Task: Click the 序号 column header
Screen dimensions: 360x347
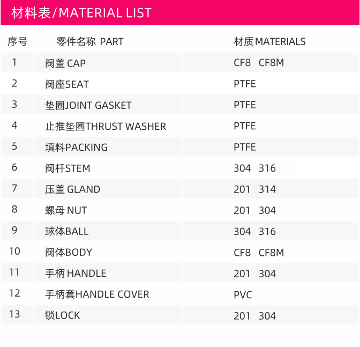Action: click(x=18, y=42)
